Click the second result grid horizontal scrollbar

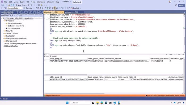pos(75,93)
